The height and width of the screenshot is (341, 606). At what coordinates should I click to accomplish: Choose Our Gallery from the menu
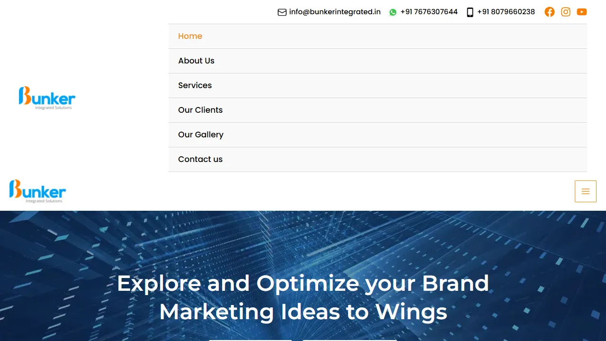pos(201,135)
